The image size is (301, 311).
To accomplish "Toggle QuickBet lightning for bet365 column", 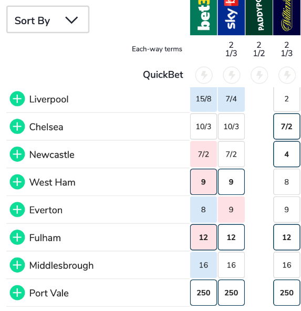I will [204, 75].
